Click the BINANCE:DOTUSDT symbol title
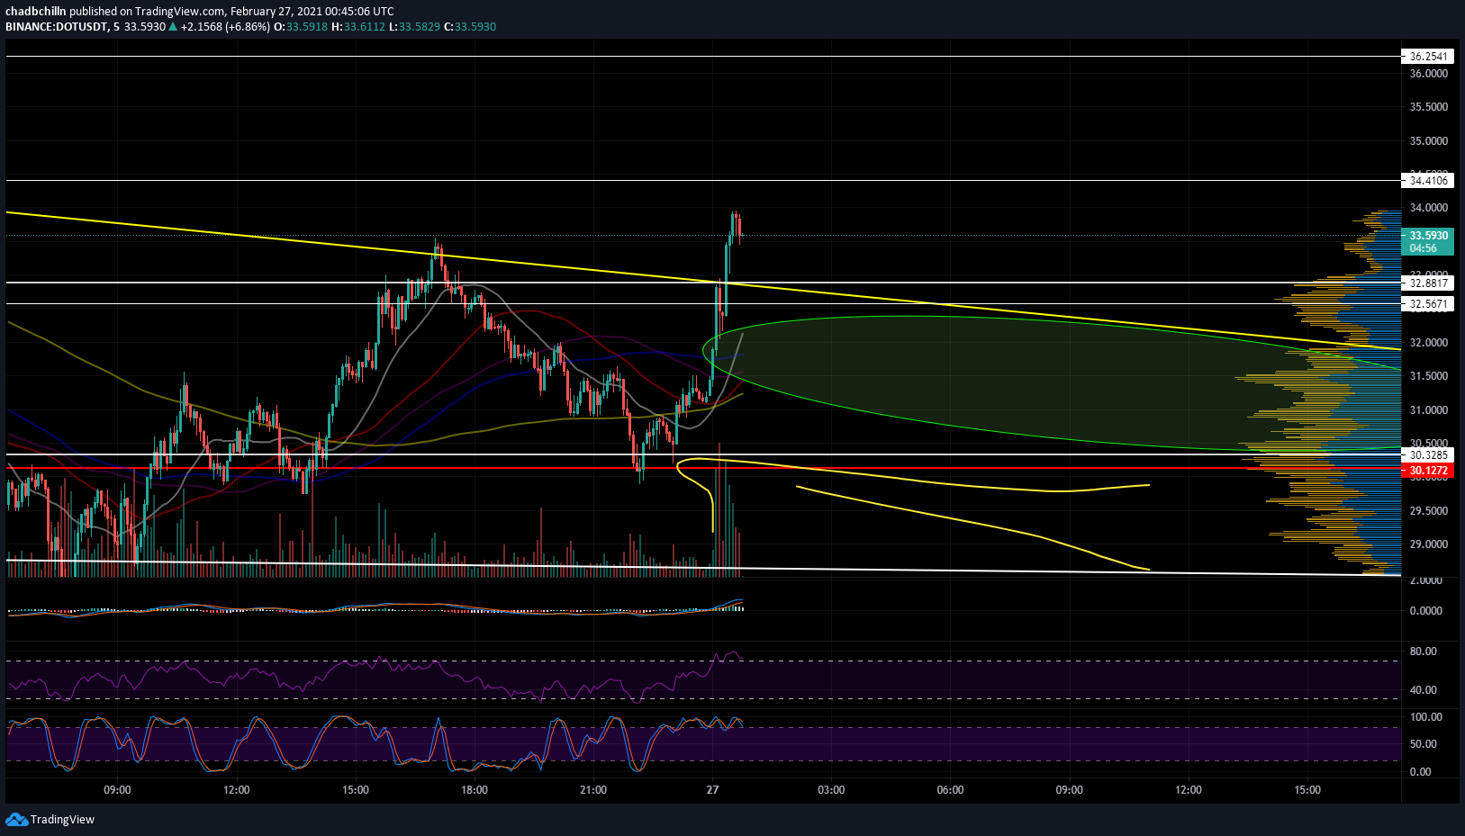 [x=57, y=27]
